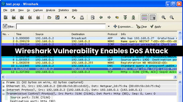
Task: Open the Help menu
Action: pyautogui.click(x=75, y=10)
